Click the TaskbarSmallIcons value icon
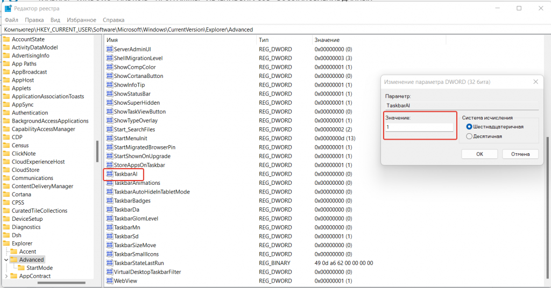This screenshot has height=288, width=551. [110, 254]
